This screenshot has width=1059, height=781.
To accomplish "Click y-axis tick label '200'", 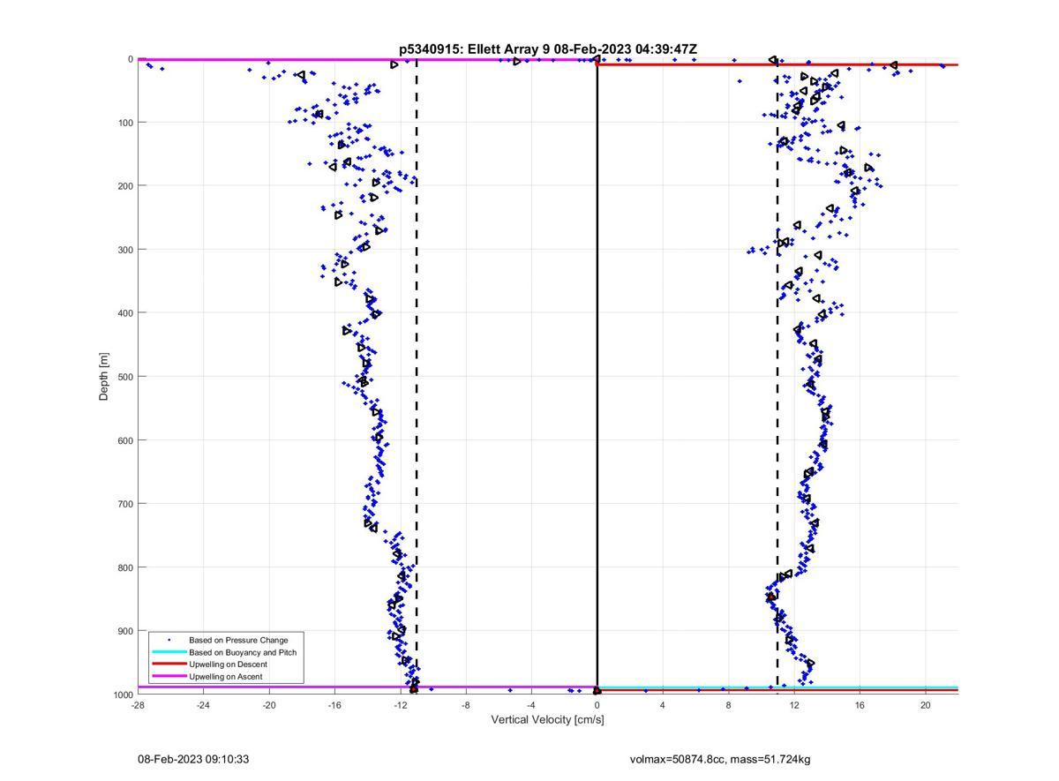I will click(x=125, y=186).
